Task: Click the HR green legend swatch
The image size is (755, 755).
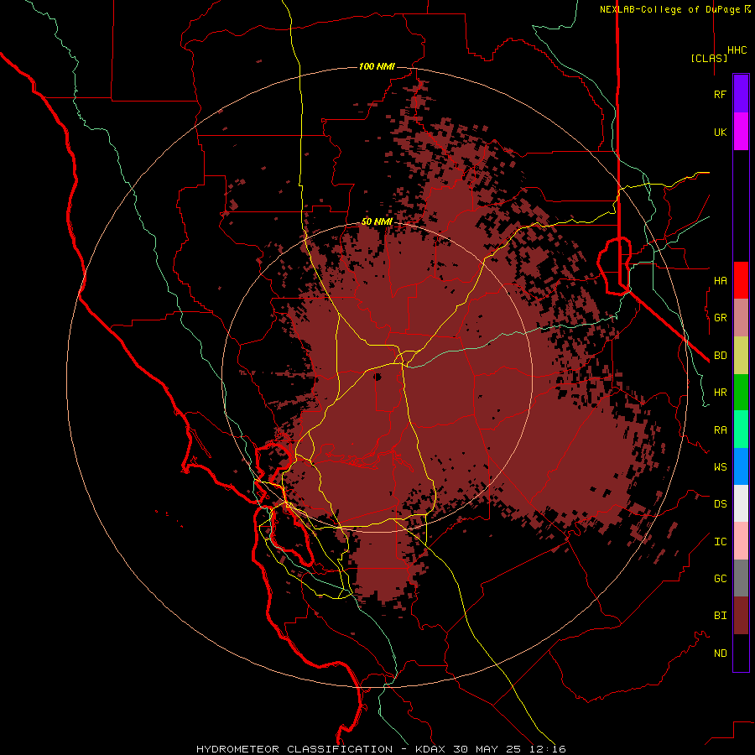Action: click(741, 392)
